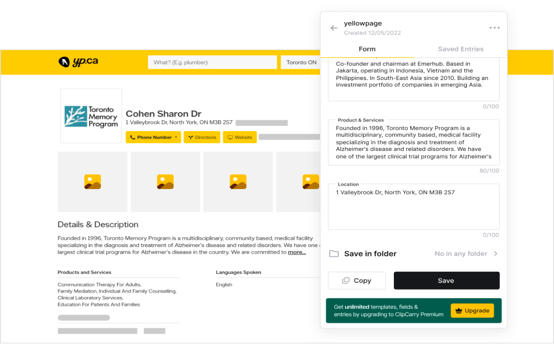Click the black Save button
This screenshot has height=346, width=554.
[x=447, y=281]
